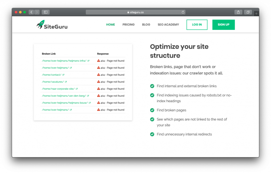271x173 pixels.
Task: Open external link icon beside /home/naar-corporate-site/
Action: pos(76,89)
